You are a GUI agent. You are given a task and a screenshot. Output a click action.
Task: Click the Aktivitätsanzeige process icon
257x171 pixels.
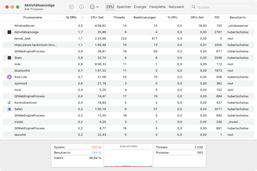tap(9, 32)
